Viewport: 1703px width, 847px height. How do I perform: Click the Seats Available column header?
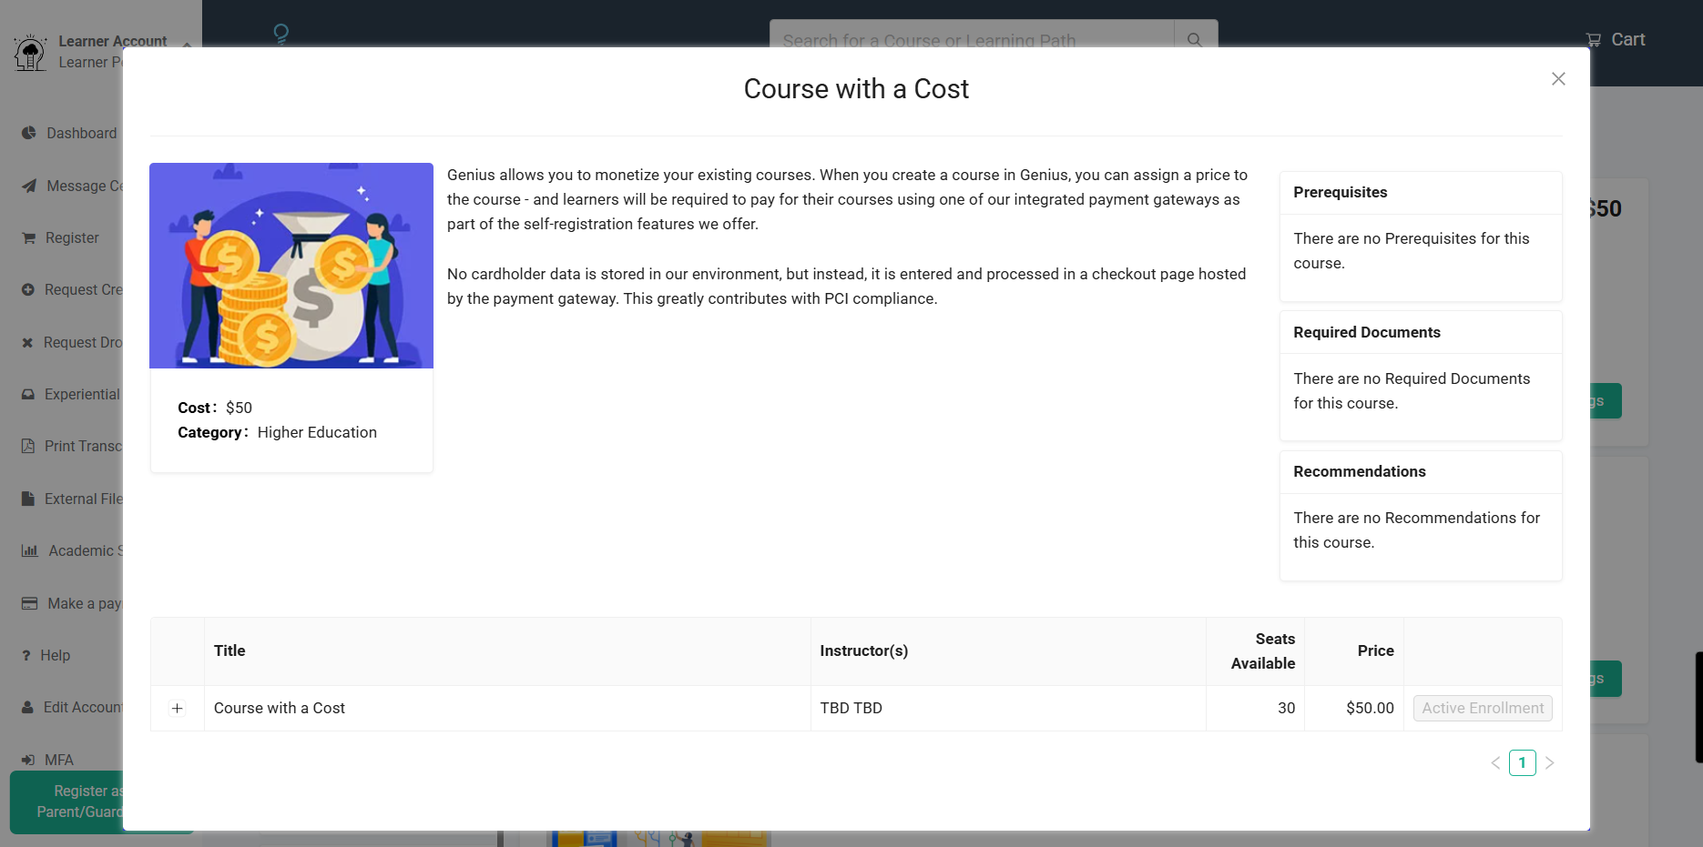point(1262,651)
